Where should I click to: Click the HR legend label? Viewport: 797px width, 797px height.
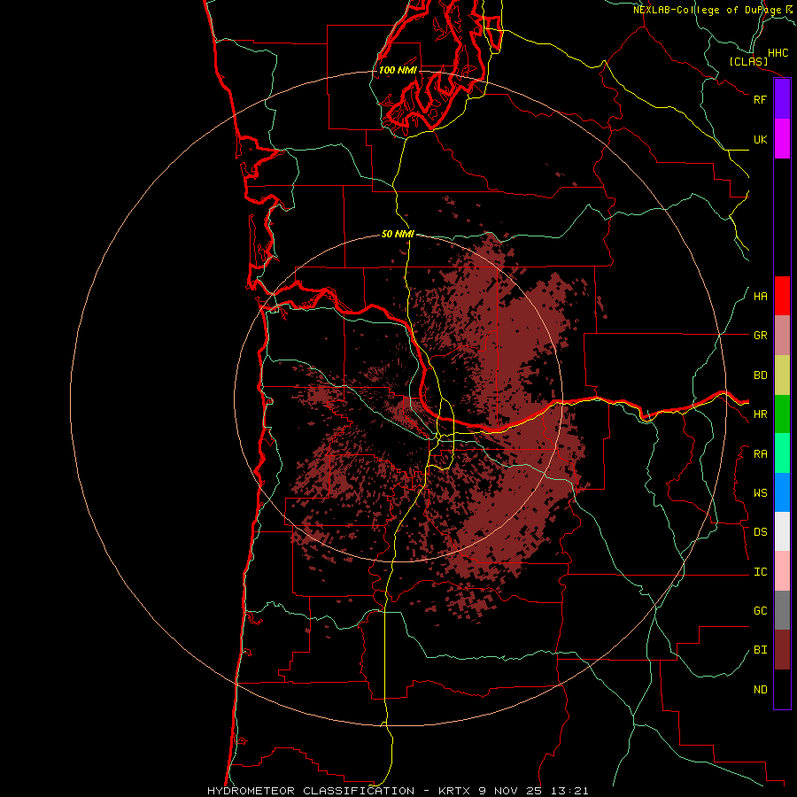pyautogui.click(x=760, y=414)
